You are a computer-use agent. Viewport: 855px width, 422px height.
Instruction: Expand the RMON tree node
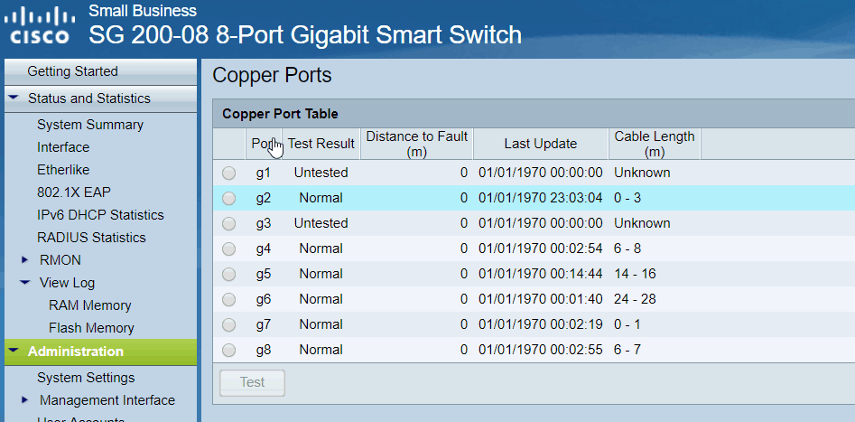tap(25, 260)
